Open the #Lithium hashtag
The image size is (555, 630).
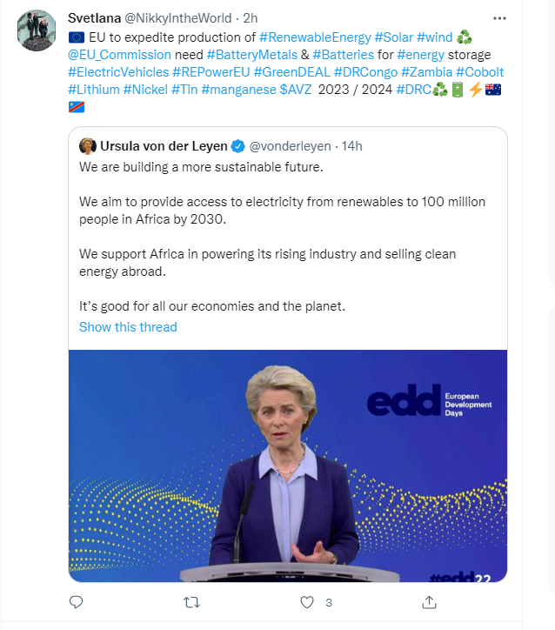click(x=94, y=90)
